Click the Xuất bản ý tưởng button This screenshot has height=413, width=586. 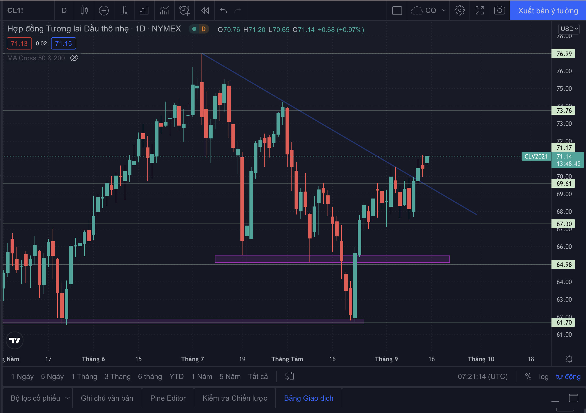click(x=548, y=11)
